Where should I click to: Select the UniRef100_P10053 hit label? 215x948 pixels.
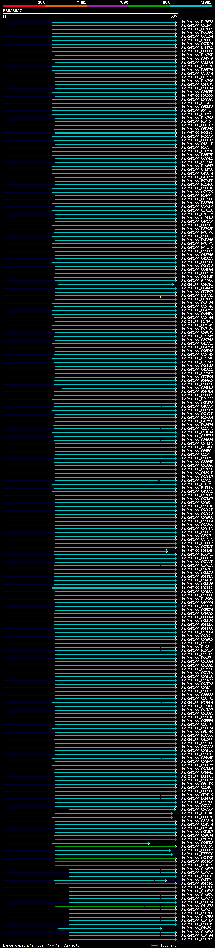tap(197, 458)
